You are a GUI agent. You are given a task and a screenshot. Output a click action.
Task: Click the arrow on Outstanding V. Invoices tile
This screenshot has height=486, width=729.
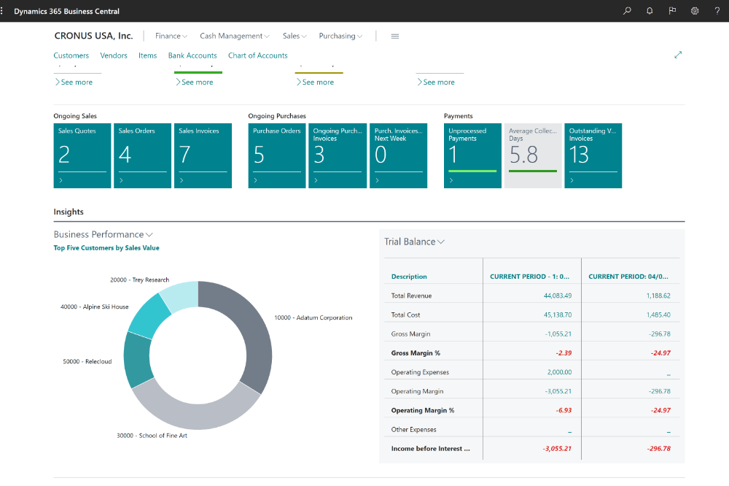point(572,180)
